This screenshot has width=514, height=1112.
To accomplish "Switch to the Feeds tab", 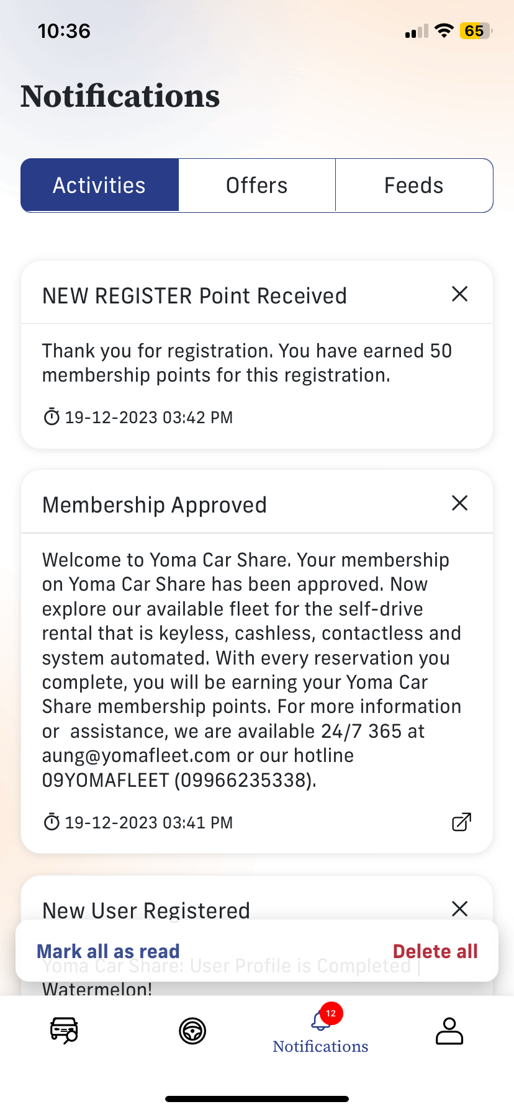I will 414,186.
